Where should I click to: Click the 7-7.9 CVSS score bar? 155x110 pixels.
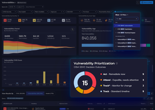58,78
